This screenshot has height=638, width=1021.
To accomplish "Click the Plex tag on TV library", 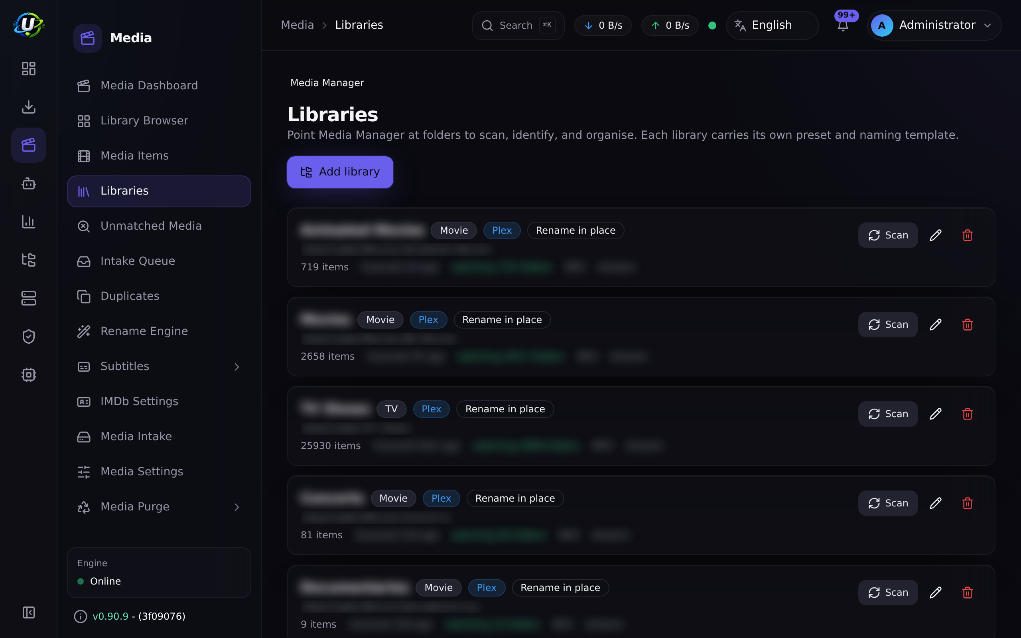I will coord(431,409).
